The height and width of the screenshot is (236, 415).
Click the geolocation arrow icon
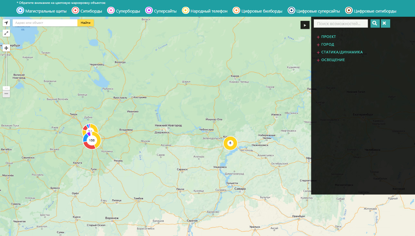coord(6,23)
